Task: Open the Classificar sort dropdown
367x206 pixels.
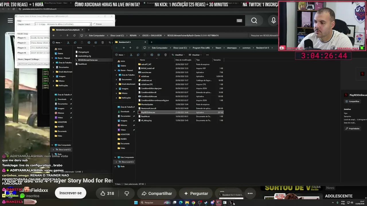Action: 178,55
